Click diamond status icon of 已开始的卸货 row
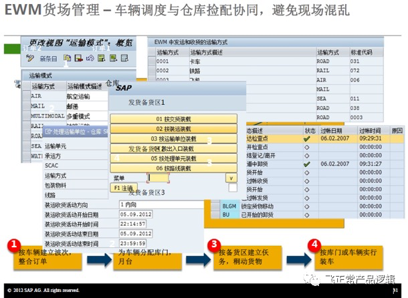 coord(307,215)
